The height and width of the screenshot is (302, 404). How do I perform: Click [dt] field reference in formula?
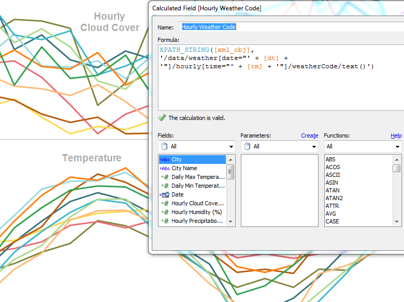pos(271,58)
